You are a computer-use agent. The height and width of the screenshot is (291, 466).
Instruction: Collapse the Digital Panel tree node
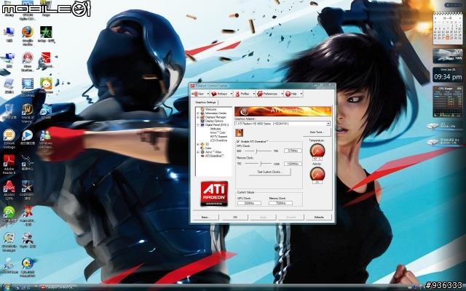click(198, 124)
